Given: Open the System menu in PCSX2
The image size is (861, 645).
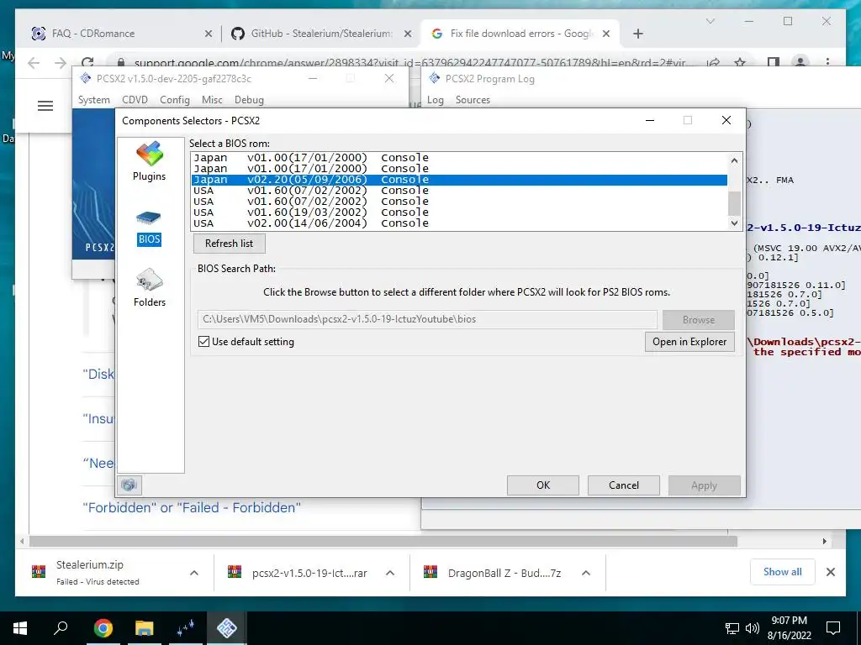Looking at the screenshot, I should pos(94,100).
